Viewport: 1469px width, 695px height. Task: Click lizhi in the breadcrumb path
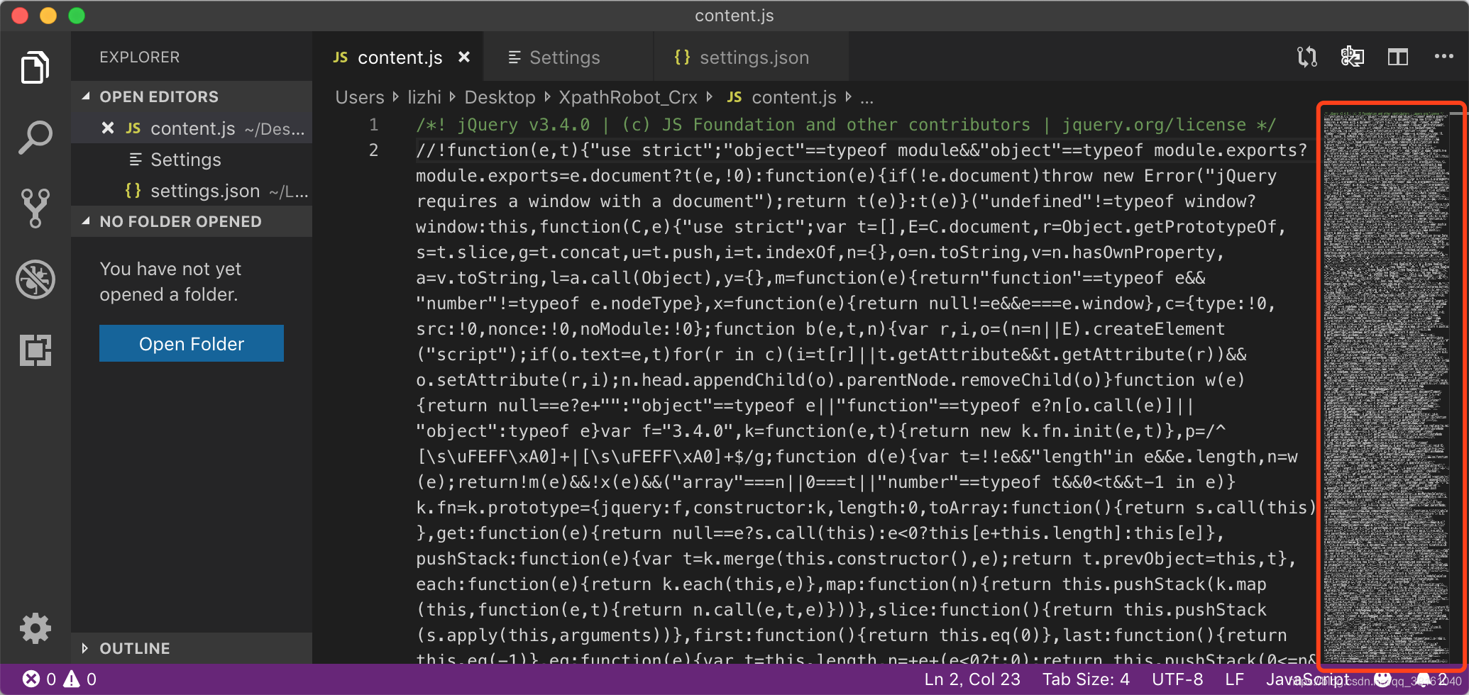tap(424, 97)
